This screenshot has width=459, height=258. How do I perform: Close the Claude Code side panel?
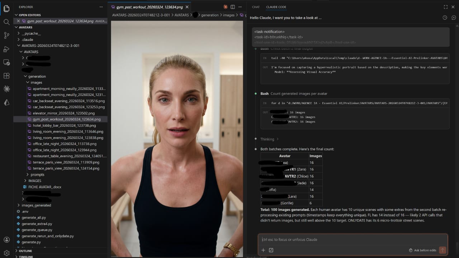454,7
